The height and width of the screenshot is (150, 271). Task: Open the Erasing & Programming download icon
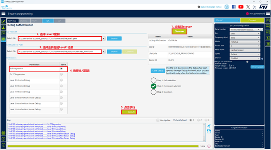point(3,27)
